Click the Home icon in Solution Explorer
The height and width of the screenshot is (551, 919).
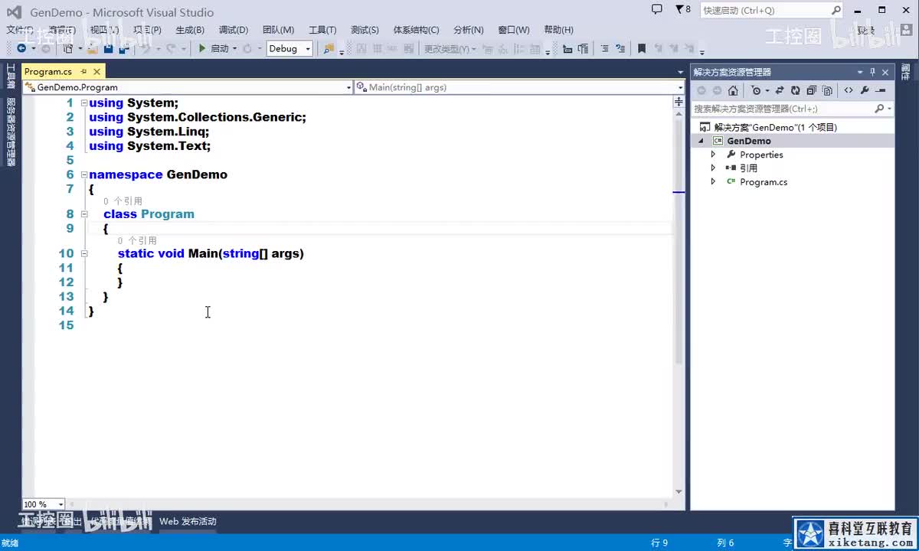pyautogui.click(x=733, y=90)
